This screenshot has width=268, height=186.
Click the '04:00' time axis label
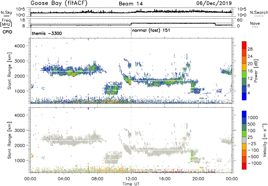[64, 179]
